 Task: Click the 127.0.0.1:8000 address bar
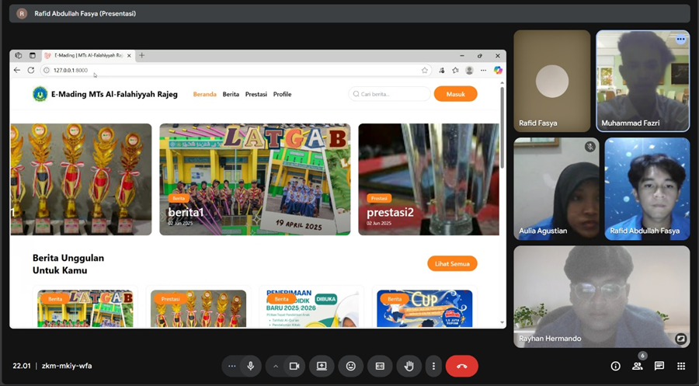tap(236, 70)
